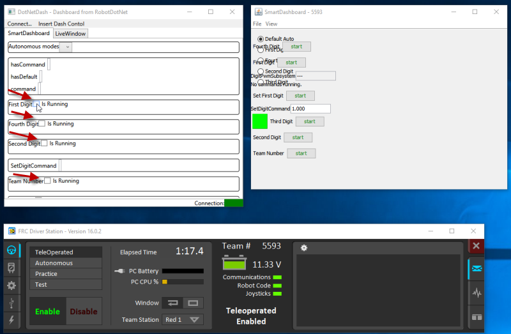Select the Second Digit radio button

coord(261,71)
